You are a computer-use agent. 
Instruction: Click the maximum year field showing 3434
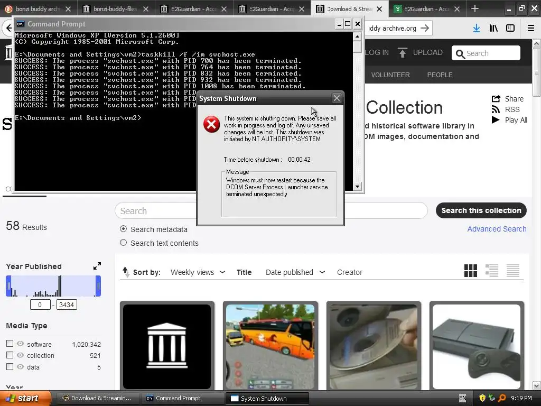[67, 304]
